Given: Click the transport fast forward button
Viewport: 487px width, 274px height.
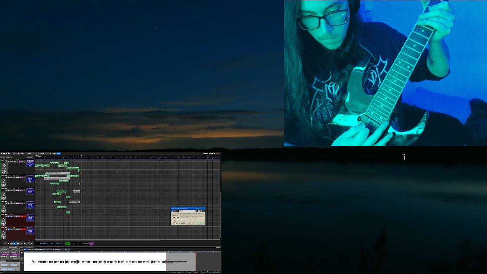Looking at the screenshot, I should click(x=18, y=243).
